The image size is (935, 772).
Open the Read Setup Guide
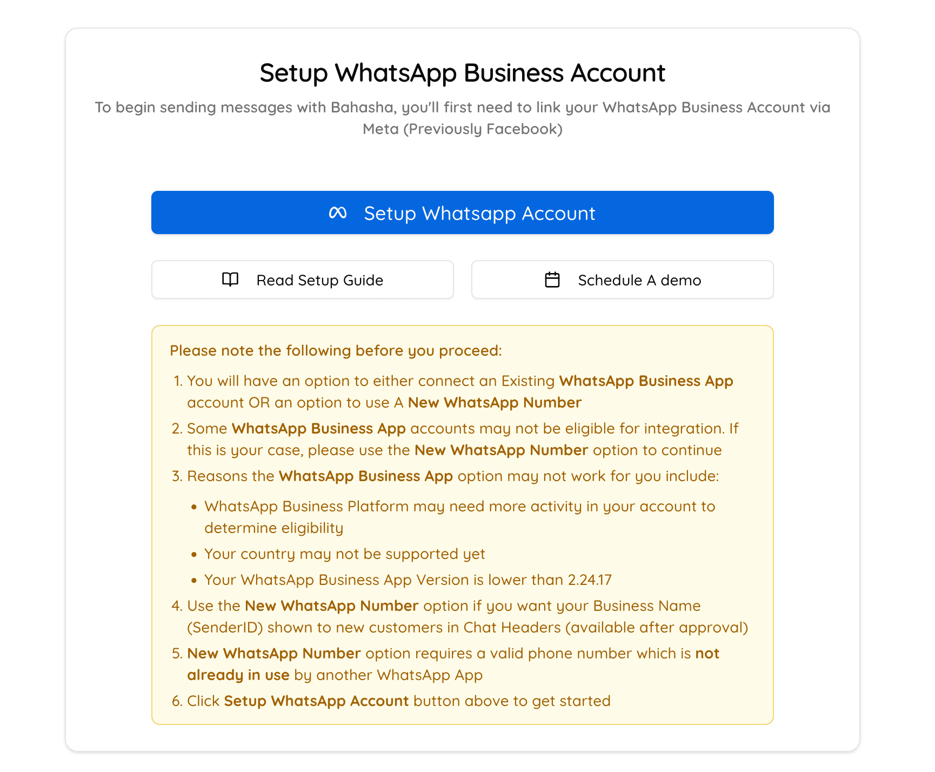click(x=303, y=279)
